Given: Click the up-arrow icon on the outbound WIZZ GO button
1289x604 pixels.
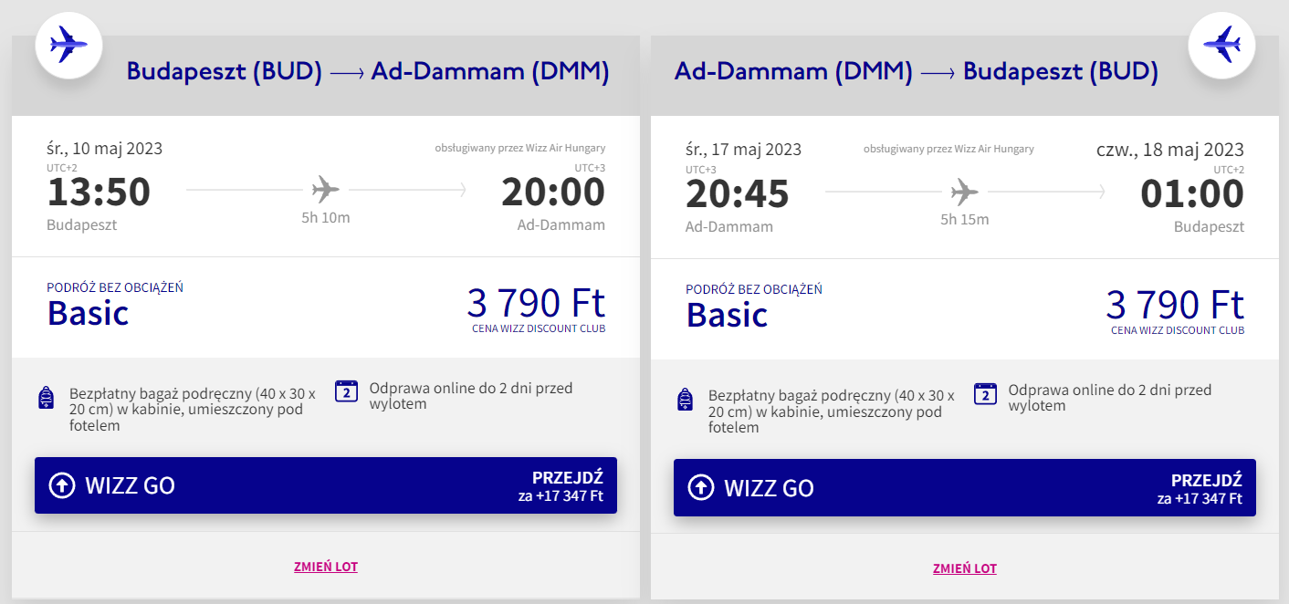Looking at the screenshot, I should [61, 485].
